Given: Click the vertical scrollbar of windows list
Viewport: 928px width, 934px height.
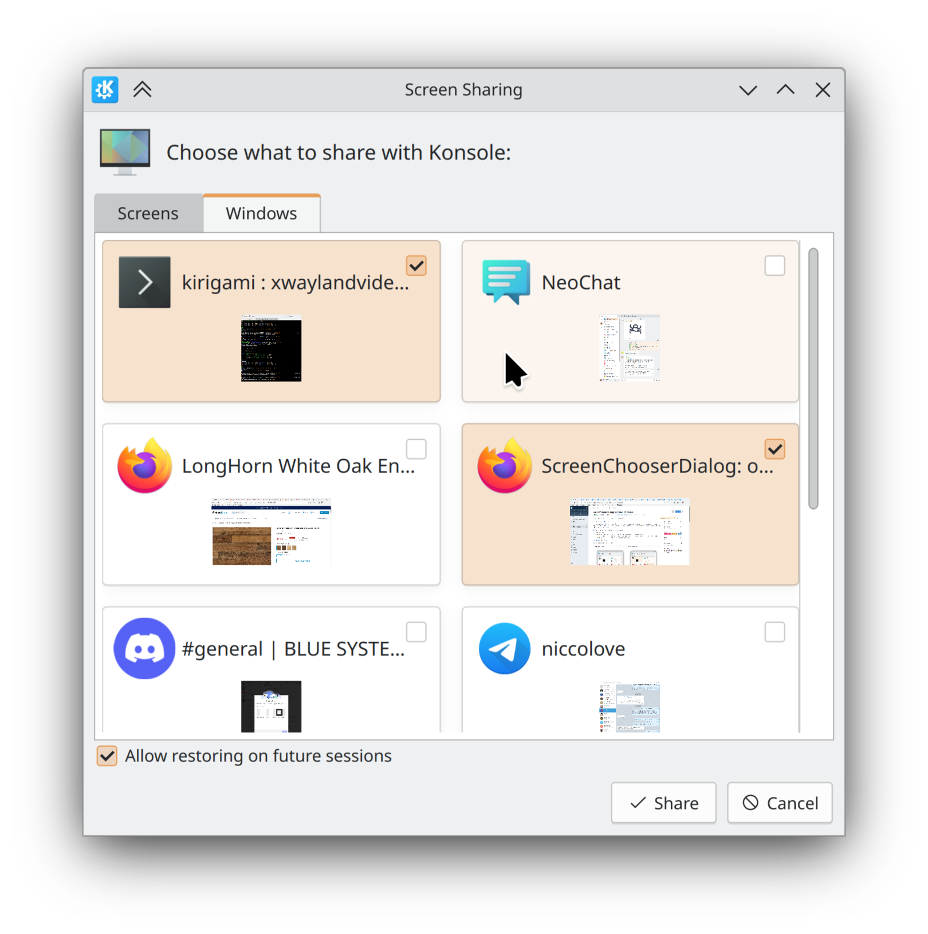Looking at the screenshot, I should (x=813, y=378).
